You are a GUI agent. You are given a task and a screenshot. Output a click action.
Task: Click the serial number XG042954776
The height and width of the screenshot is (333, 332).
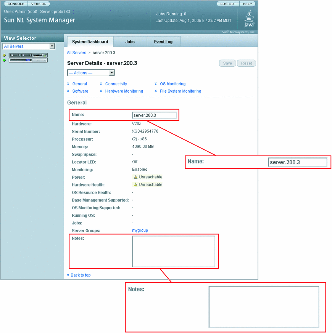[x=145, y=131]
